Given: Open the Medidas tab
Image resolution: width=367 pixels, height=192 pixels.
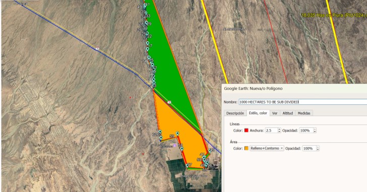Looking at the screenshot, I should [304, 113].
